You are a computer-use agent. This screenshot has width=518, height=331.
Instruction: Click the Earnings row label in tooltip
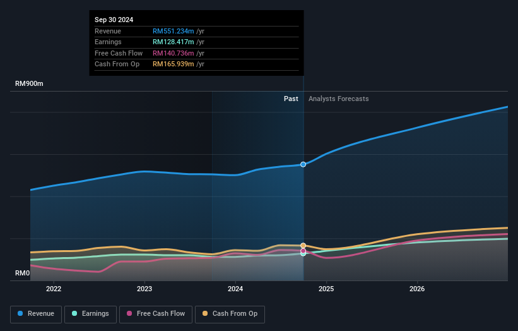coord(108,42)
